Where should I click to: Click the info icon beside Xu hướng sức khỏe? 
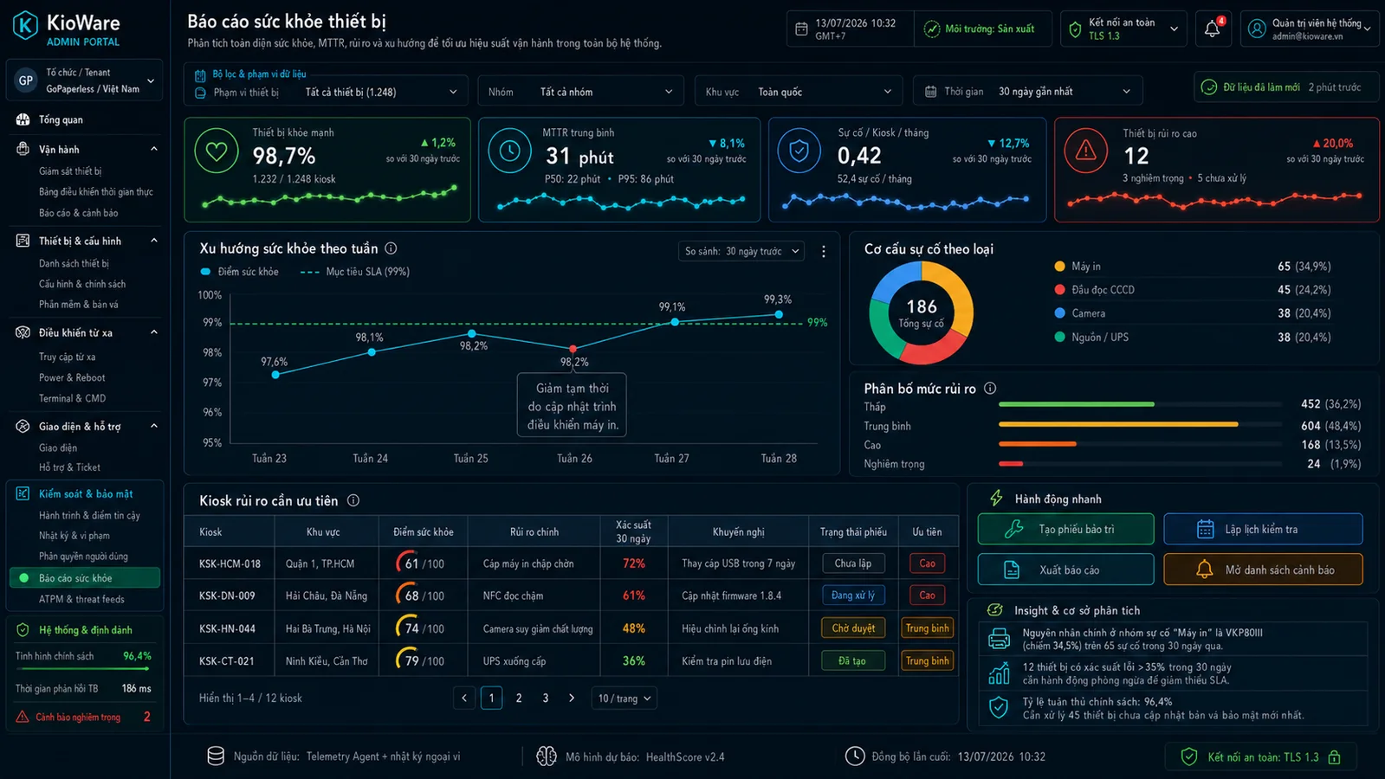391,248
